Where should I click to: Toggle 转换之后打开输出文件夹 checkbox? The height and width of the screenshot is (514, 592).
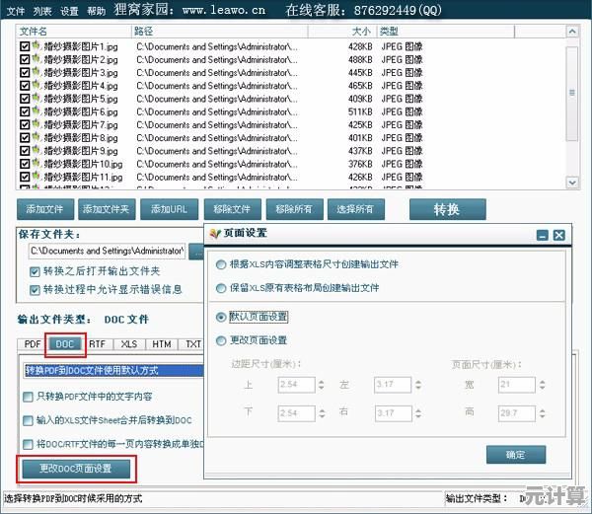[35, 271]
